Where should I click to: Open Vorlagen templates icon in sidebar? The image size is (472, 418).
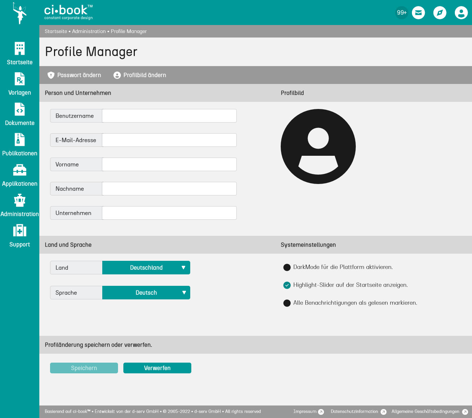tap(20, 79)
